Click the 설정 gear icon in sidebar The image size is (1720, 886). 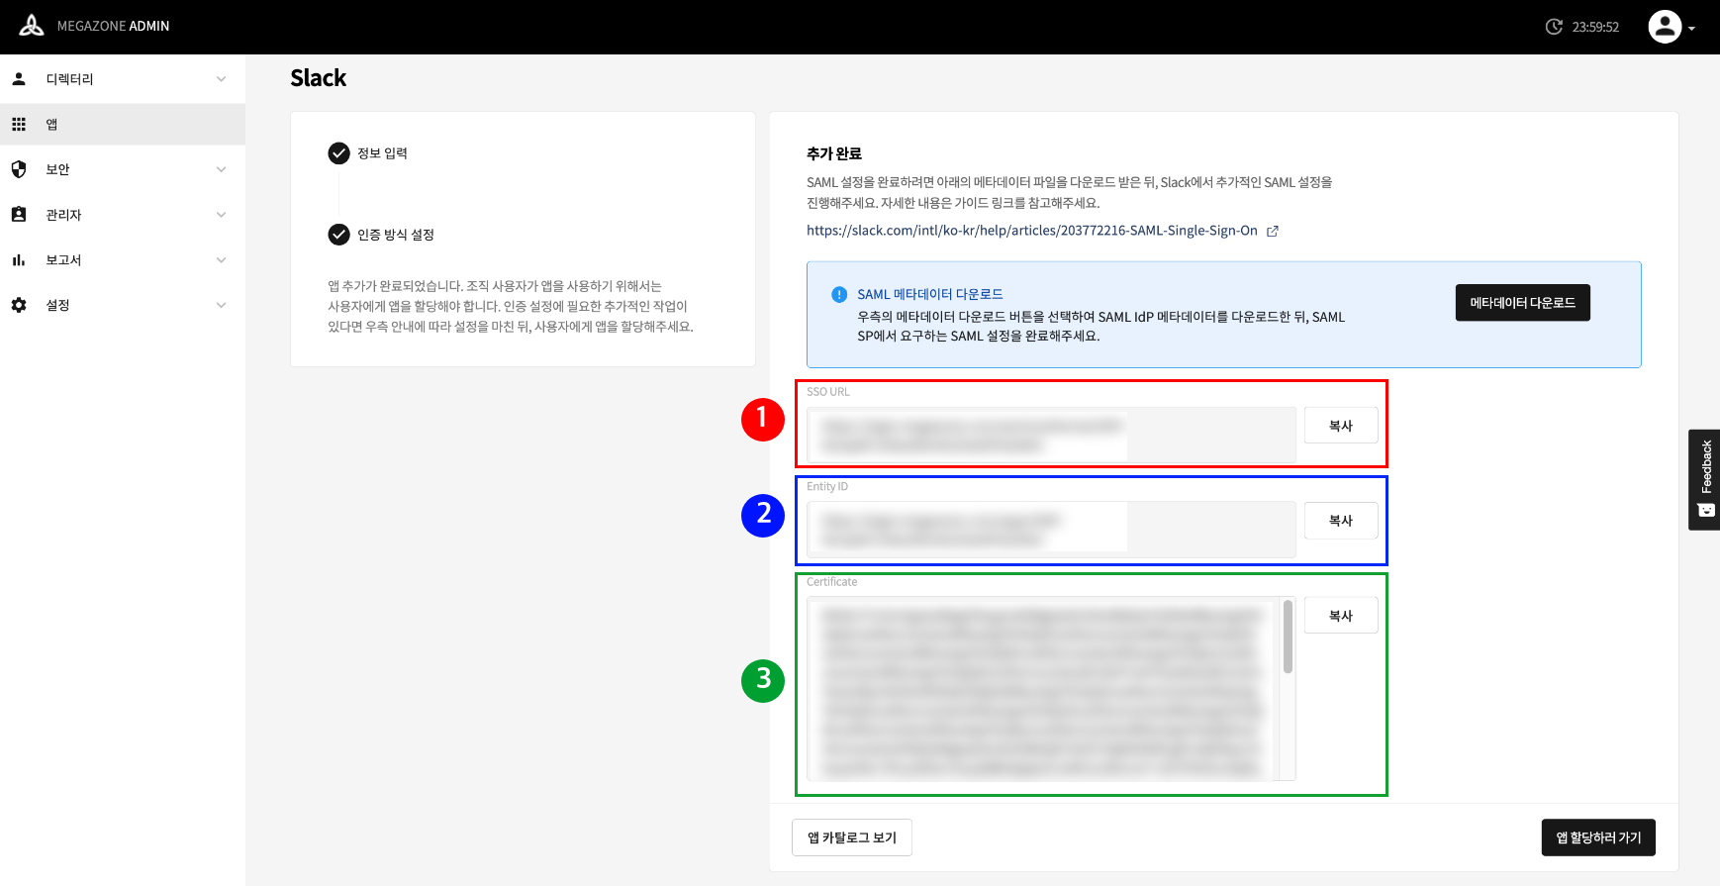coord(19,305)
